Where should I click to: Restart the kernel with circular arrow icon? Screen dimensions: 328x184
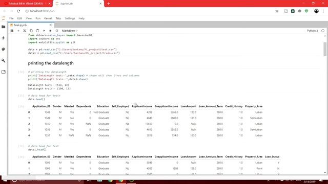pos(57,31)
